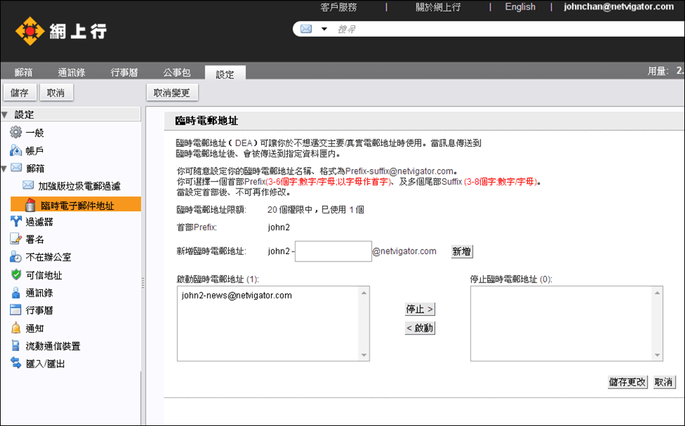The image size is (685, 426).
Task: Open 不在辦公室 settings in sidebar
Action: pos(48,258)
